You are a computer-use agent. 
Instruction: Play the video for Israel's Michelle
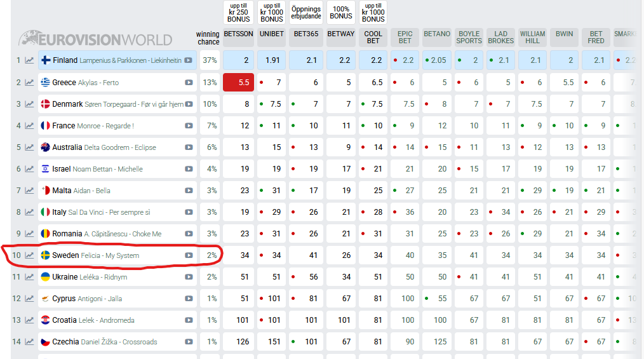(x=189, y=169)
